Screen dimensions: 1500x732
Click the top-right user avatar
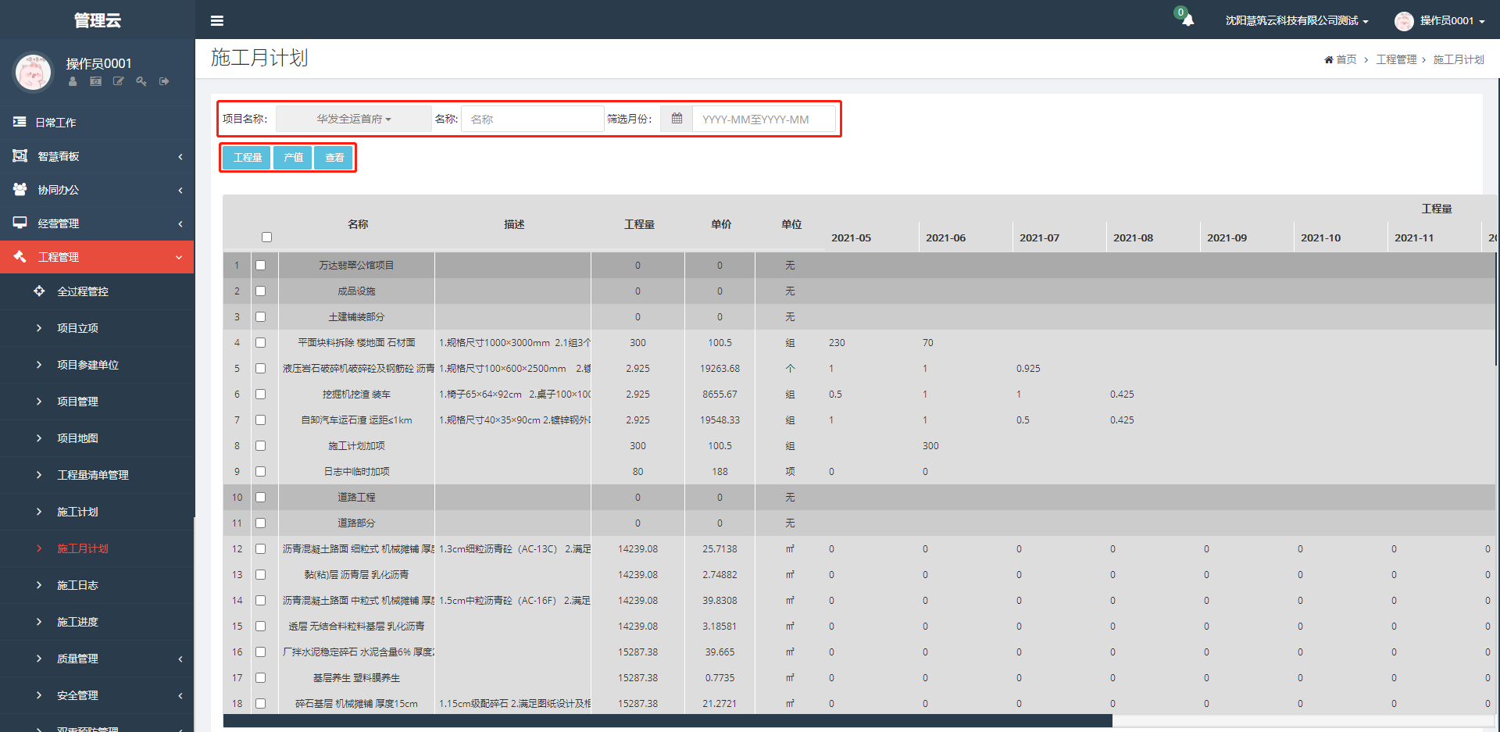1404,21
